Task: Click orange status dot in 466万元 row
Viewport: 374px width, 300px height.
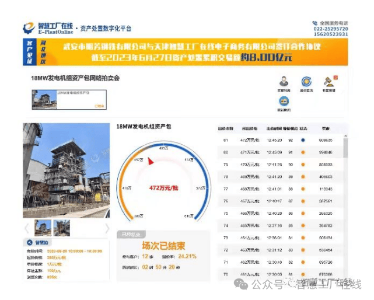Action: click(303, 214)
